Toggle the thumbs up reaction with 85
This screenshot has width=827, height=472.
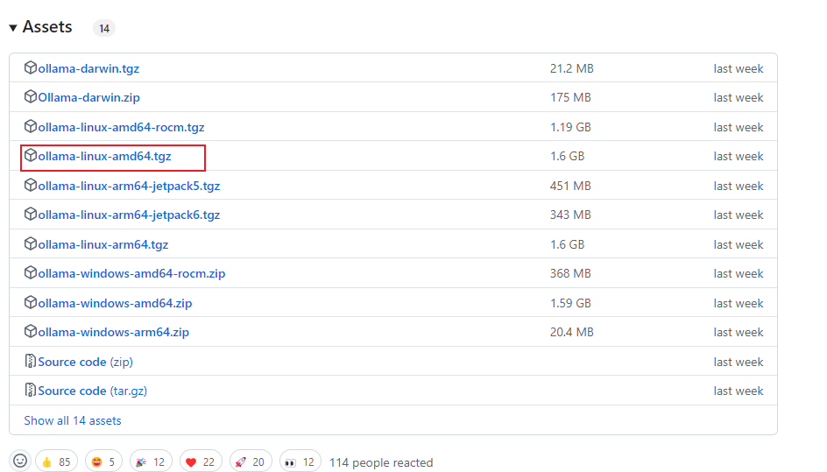click(56, 462)
